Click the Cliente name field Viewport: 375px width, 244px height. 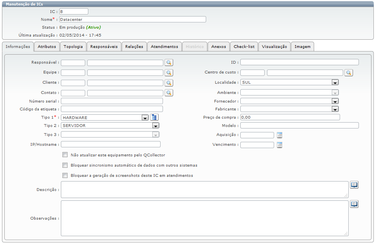(125, 83)
